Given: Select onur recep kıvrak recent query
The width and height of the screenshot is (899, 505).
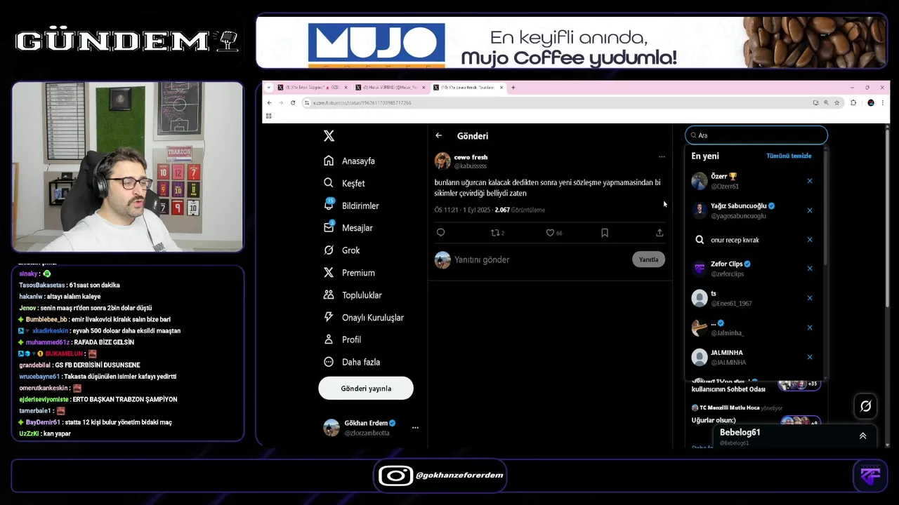Looking at the screenshot, I should [x=753, y=240].
